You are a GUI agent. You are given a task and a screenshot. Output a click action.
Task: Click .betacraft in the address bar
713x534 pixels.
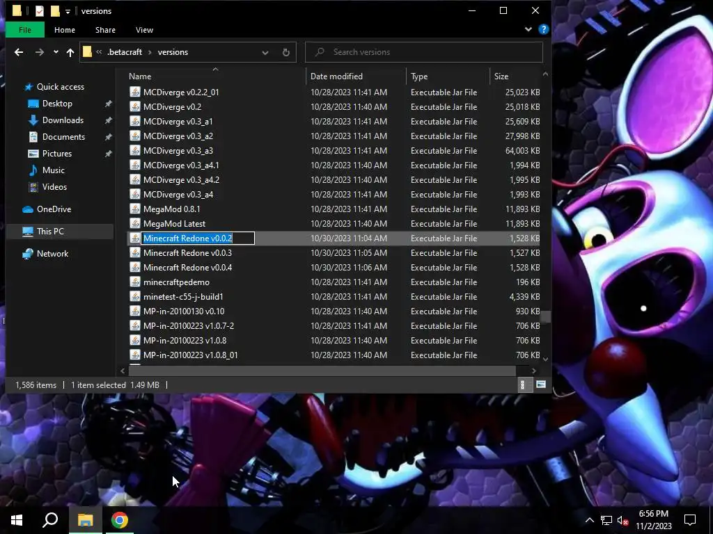(x=125, y=52)
